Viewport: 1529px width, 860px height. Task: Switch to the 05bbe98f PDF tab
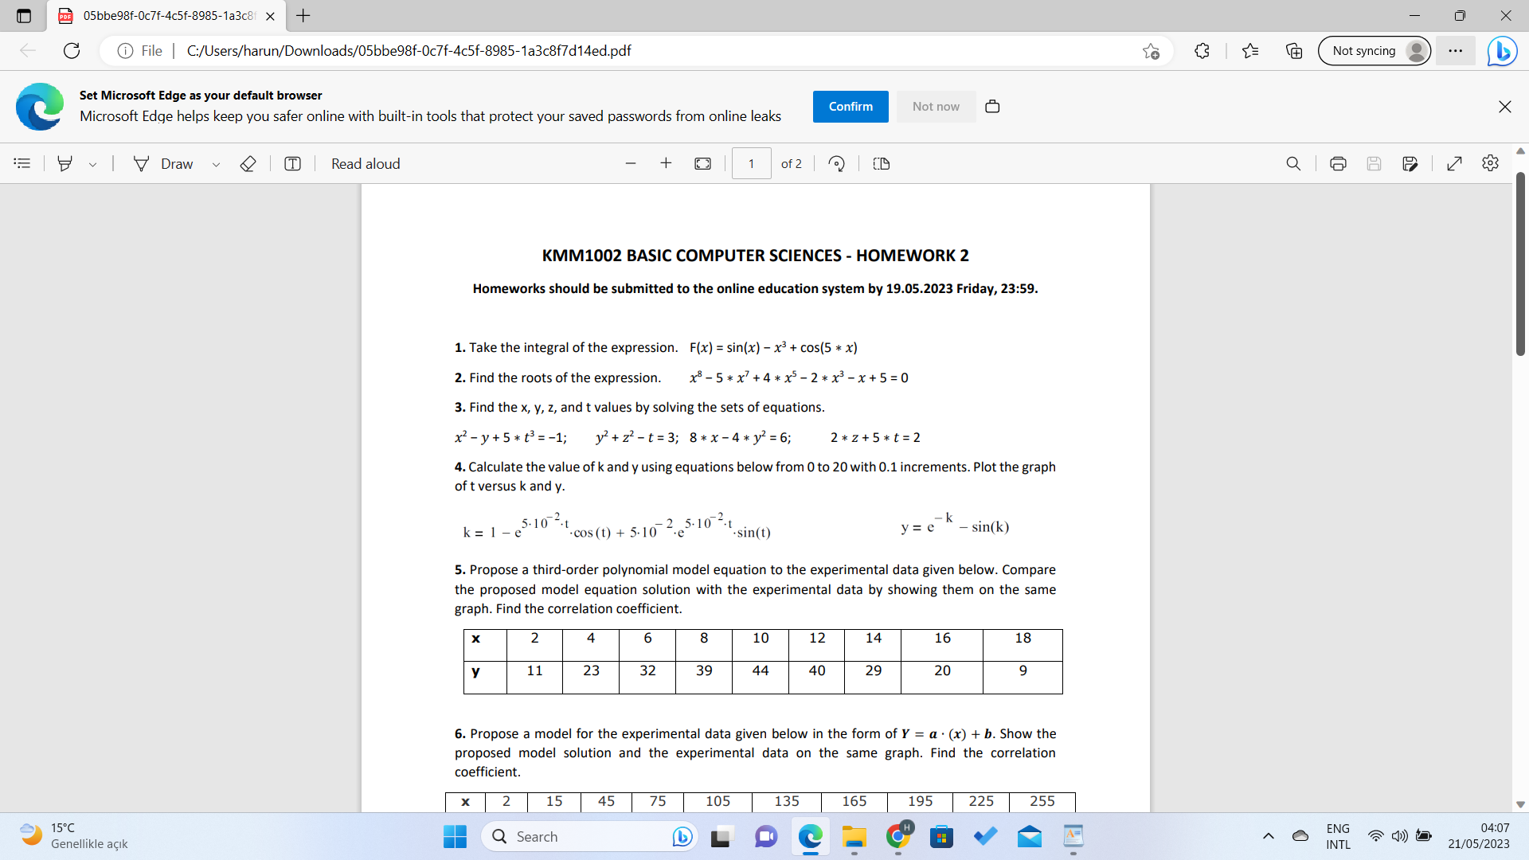pyautogui.click(x=159, y=16)
